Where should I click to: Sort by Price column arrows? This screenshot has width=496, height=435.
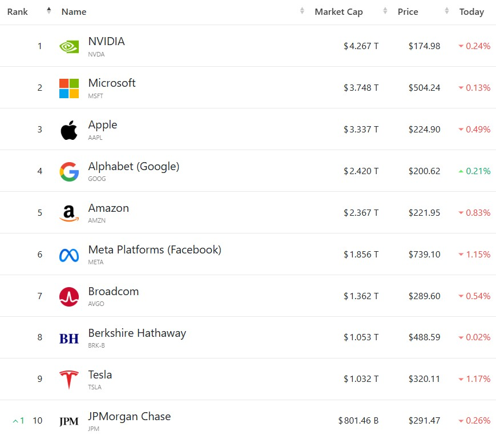click(x=447, y=11)
